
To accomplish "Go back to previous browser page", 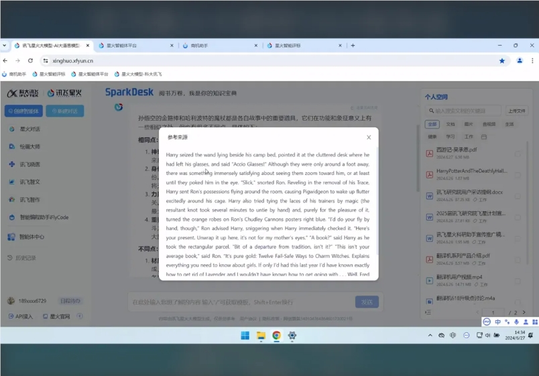I will click(x=5, y=60).
